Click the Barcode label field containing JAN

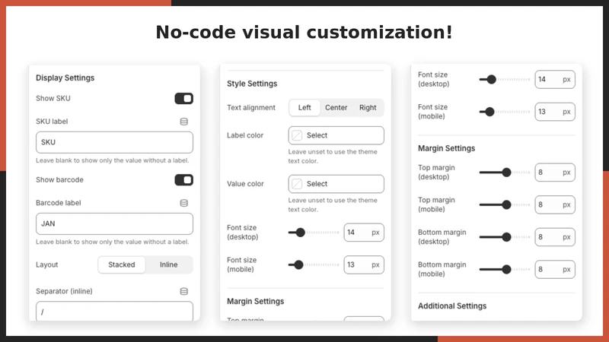(115, 223)
